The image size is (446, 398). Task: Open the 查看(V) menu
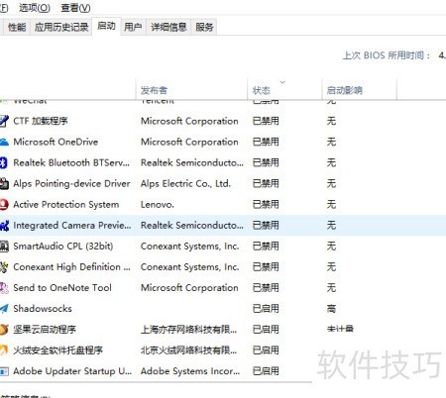click(x=75, y=8)
